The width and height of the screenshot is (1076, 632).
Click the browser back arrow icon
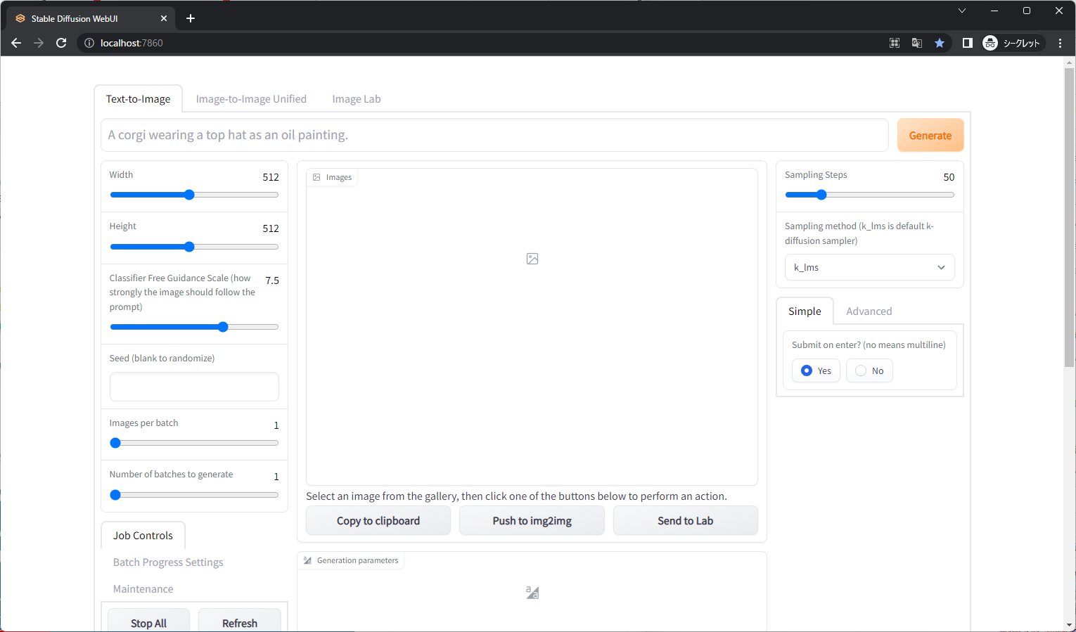click(x=16, y=43)
